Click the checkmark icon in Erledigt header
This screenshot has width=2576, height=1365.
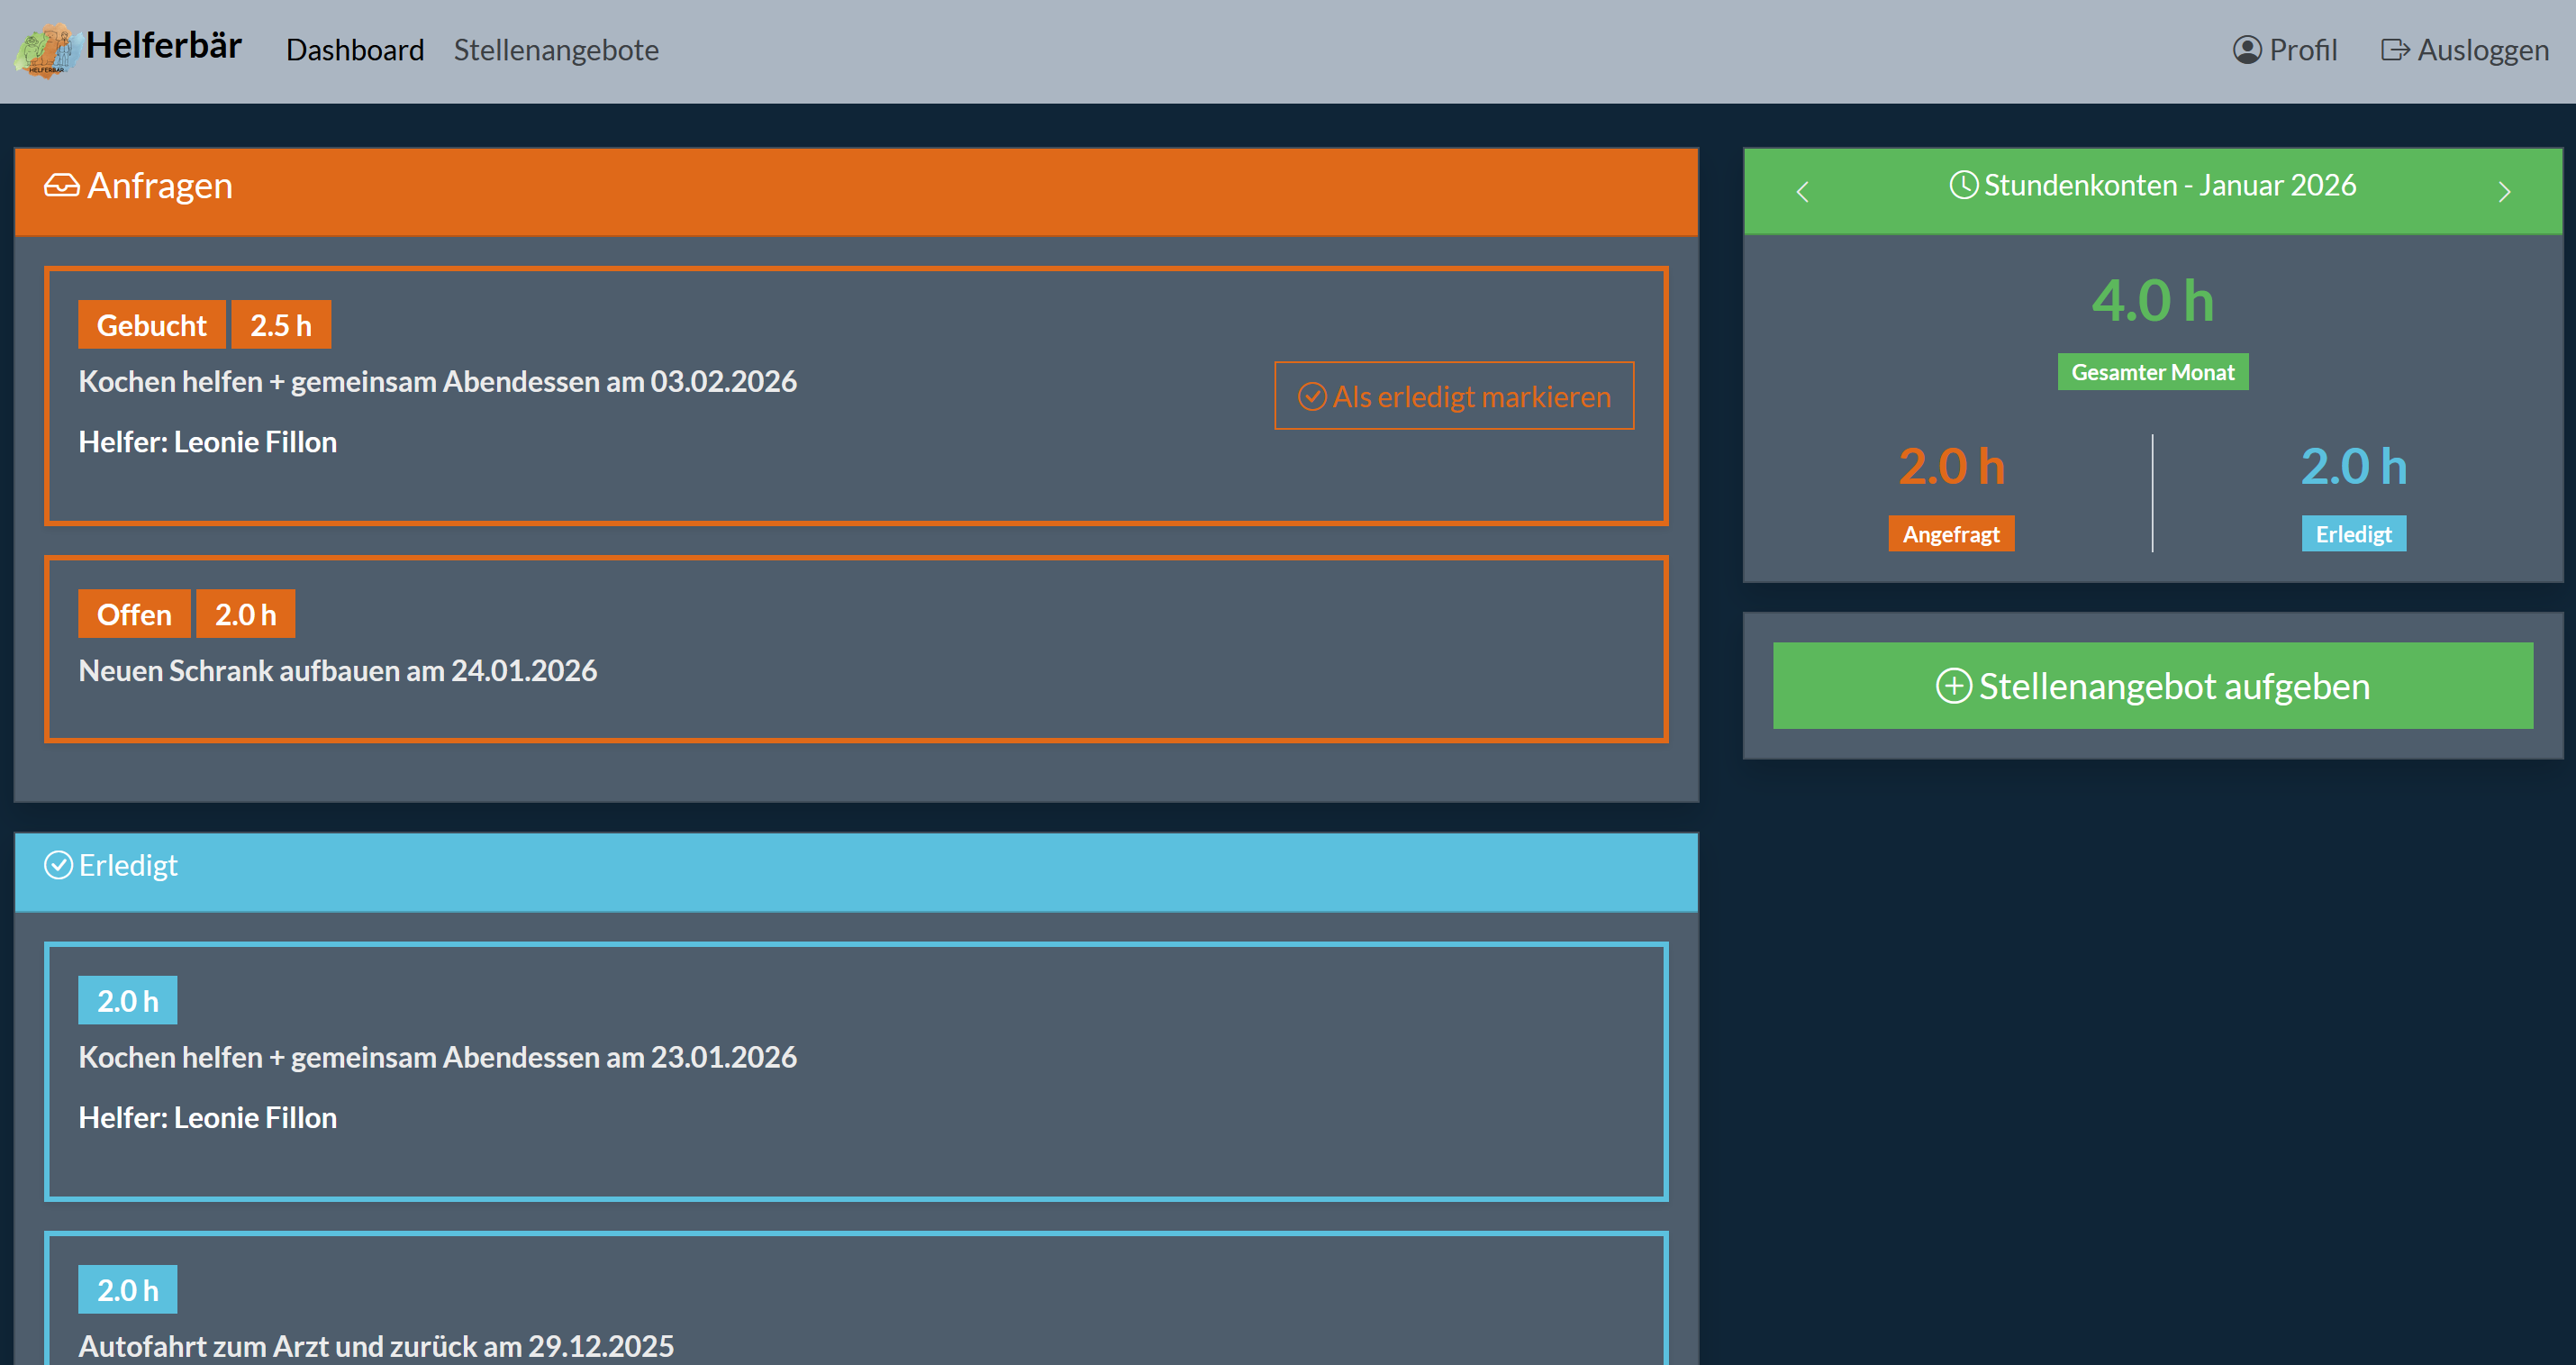(x=59, y=865)
